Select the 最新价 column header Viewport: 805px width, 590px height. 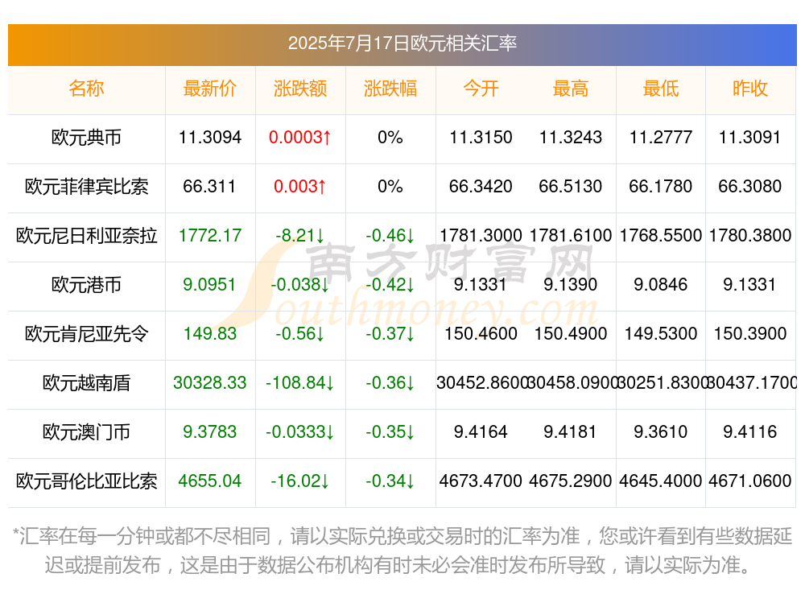click(x=209, y=89)
